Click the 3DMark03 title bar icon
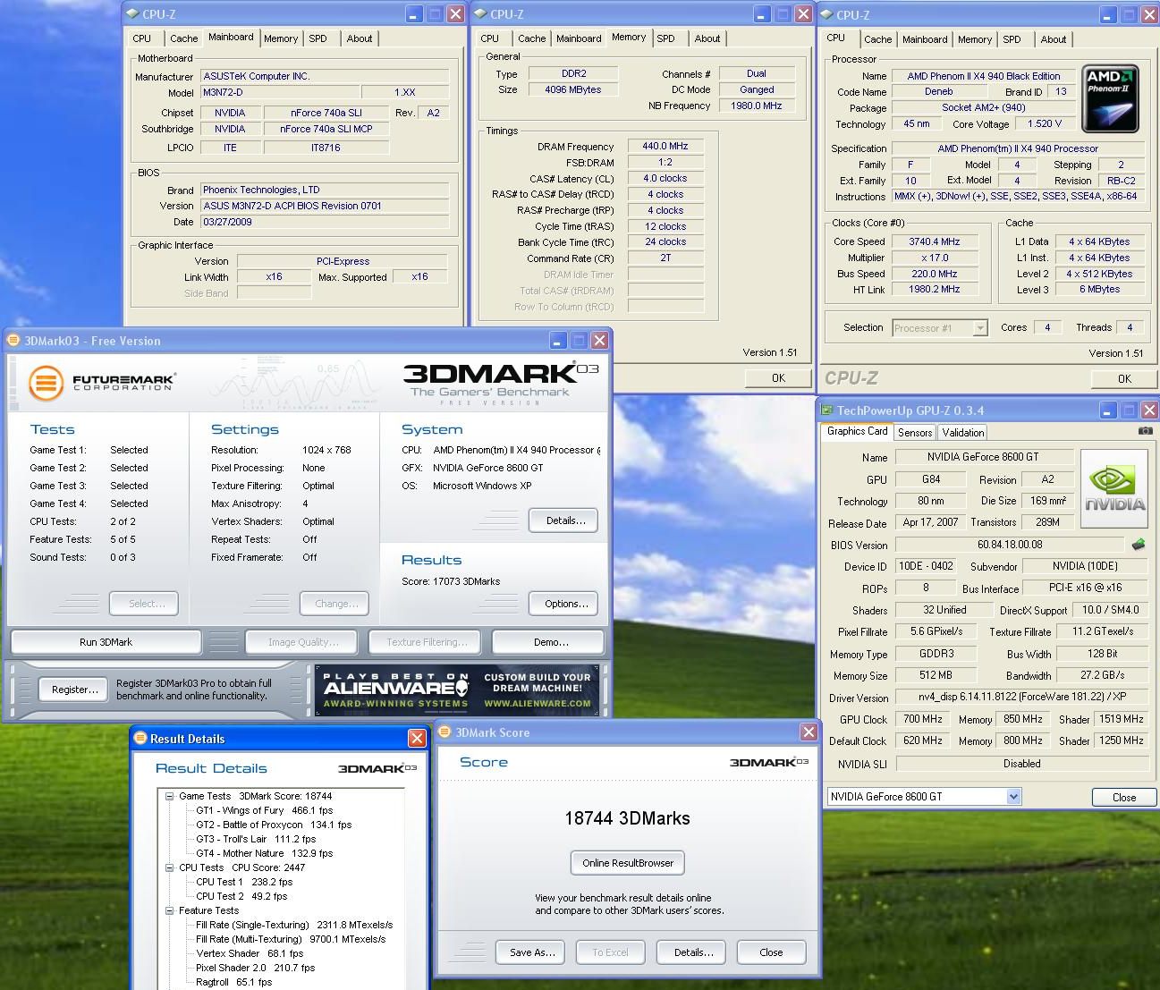The width and height of the screenshot is (1160, 990). tap(13, 340)
